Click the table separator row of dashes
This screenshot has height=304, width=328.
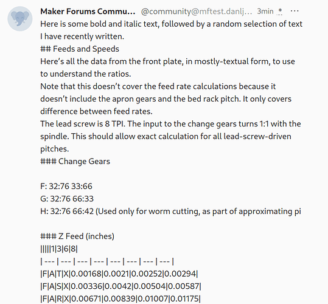click(x=107, y=261)
